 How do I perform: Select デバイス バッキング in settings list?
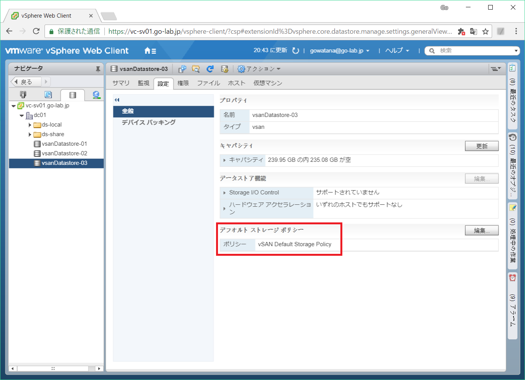click(x=163, y=122)
